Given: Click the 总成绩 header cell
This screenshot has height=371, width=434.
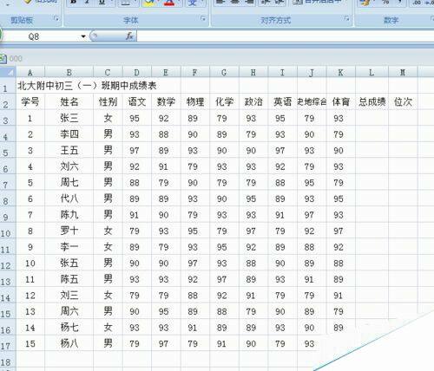Looking at the screenshot, I should pos(372,102).
